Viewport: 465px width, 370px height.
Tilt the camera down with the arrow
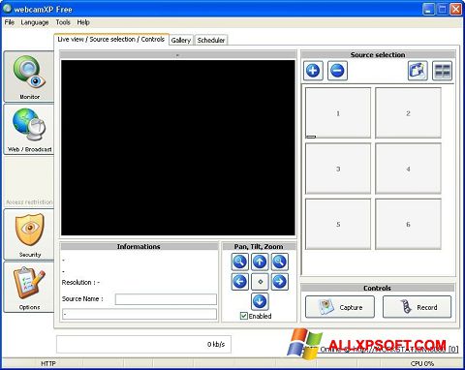(260, 301)
